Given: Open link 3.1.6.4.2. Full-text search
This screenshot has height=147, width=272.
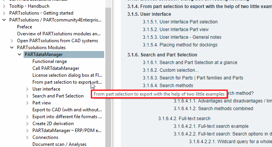Looking at the screenshot, I should [x=184, y=119].
